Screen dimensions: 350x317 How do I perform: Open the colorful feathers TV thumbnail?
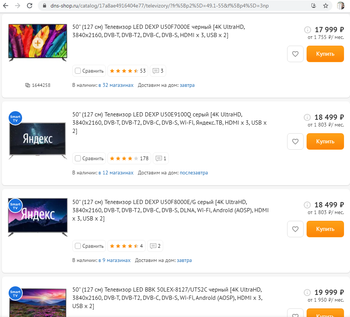tap(37, 42)
